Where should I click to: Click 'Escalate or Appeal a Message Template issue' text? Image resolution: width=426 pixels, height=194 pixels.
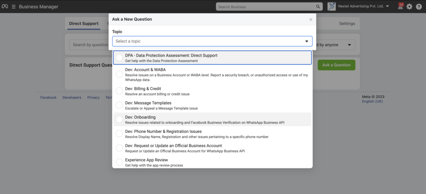[x=161, y=108]
